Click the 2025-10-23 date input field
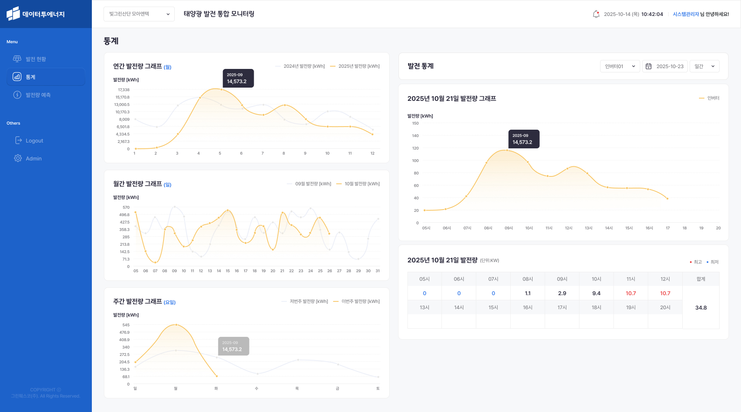 (669, 66)
